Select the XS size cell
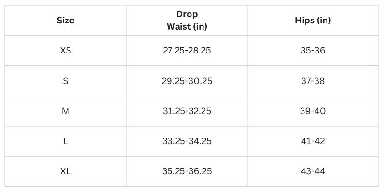The image size is (383, 191). (66, 51)
